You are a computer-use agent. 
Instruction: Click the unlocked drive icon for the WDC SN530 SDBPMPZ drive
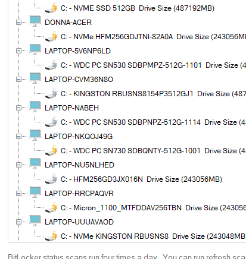(51, 65)
